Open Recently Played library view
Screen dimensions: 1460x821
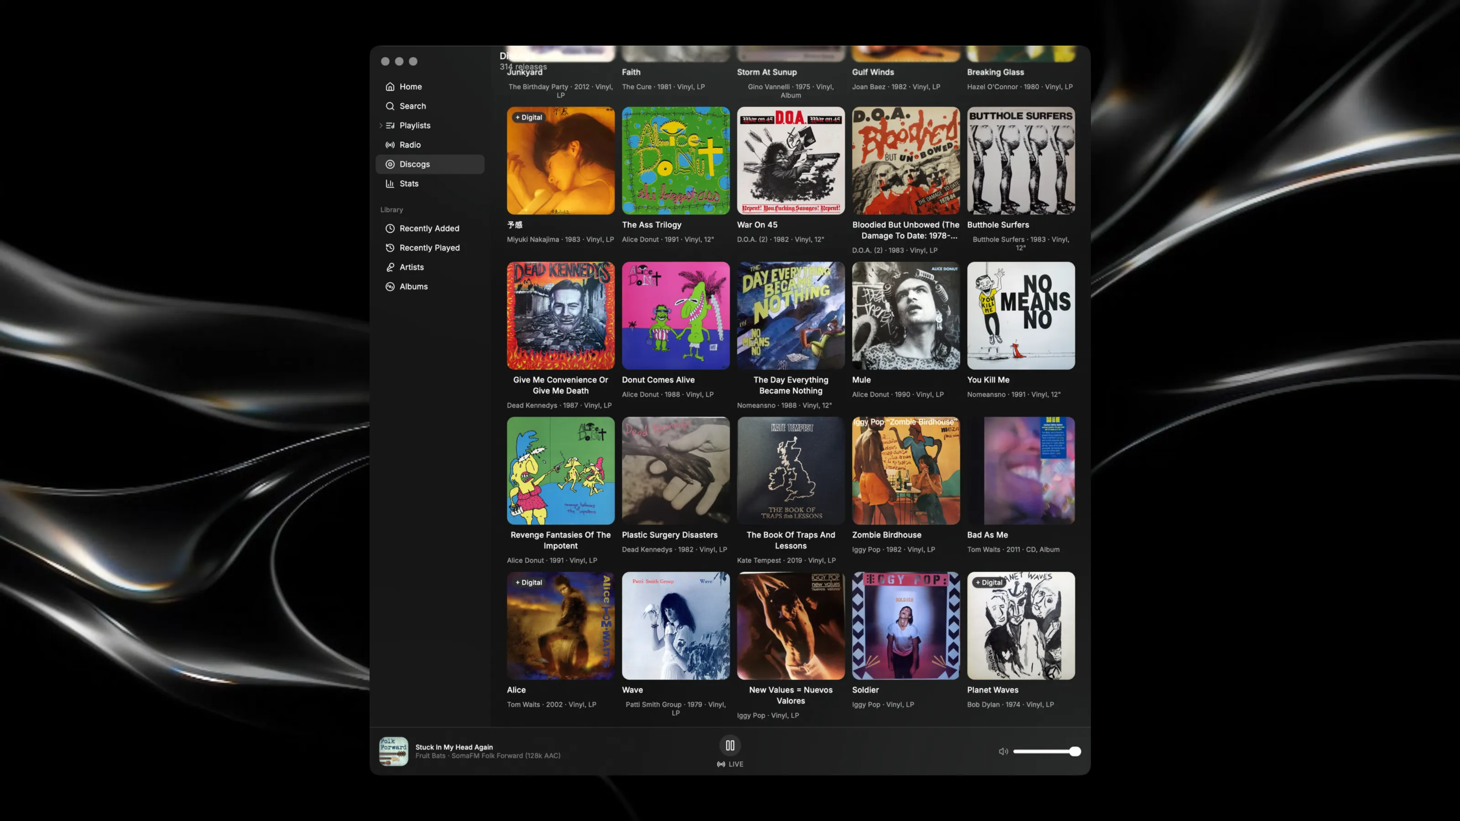coord(429,248)
